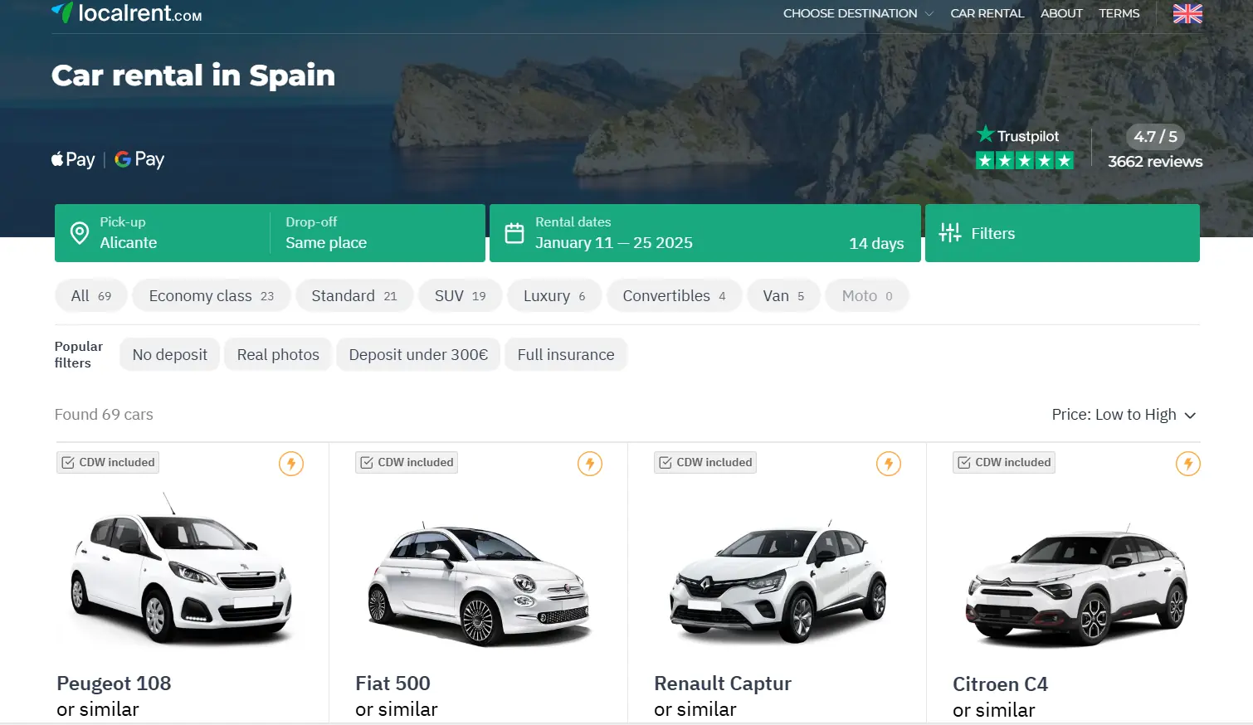Click the localrent.com logo
The height and width of the screenshot is (725, 1253).
(127, 13)
